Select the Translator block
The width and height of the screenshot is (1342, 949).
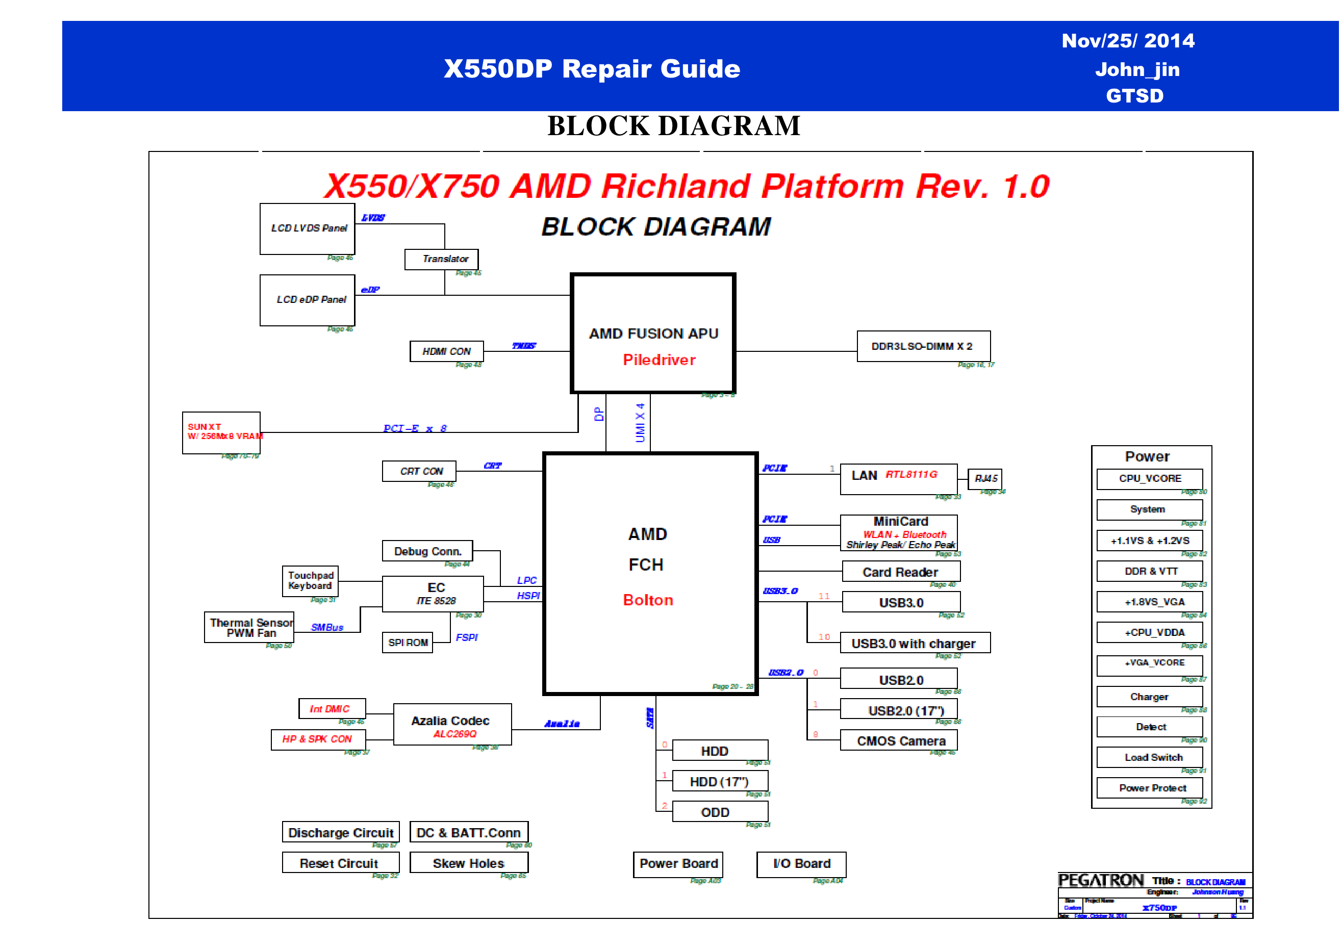441,259
